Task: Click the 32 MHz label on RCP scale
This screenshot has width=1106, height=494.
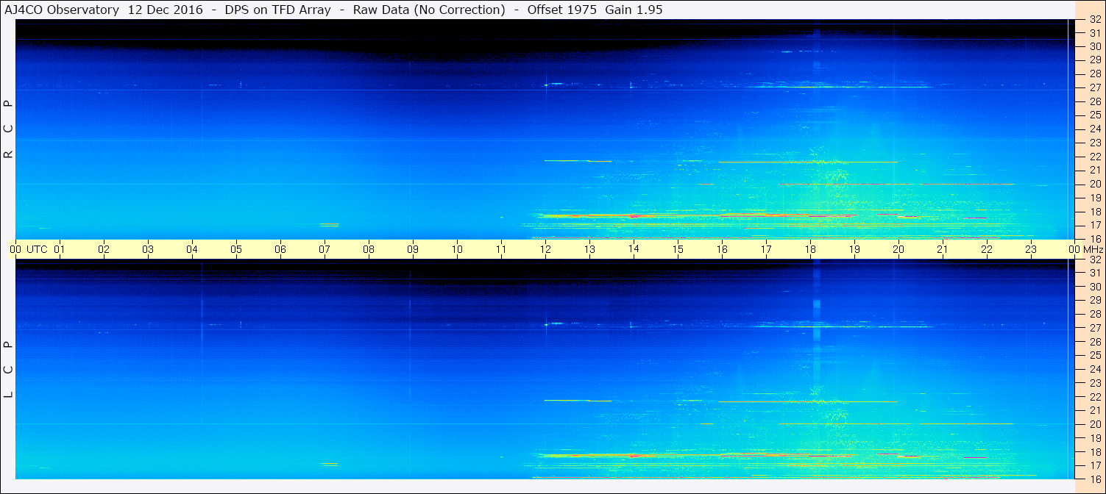Action: (1095, 20)
